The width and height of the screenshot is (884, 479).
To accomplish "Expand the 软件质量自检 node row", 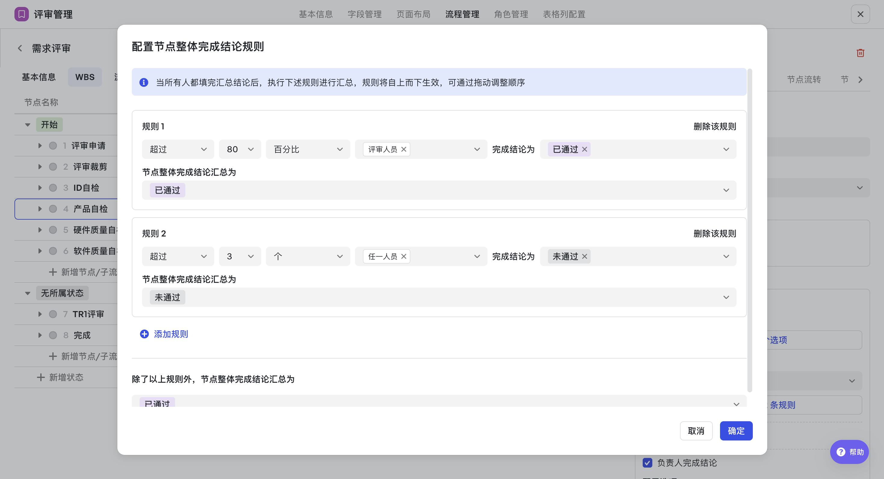I will tap(40, 251).
